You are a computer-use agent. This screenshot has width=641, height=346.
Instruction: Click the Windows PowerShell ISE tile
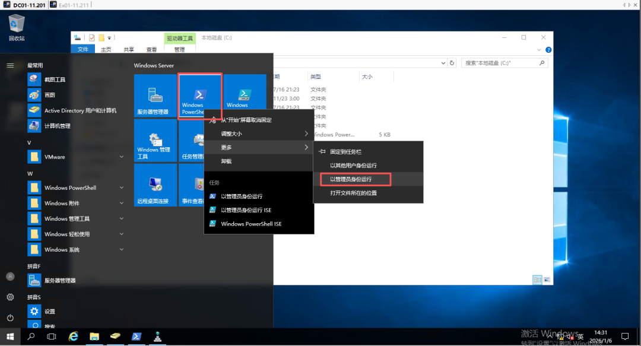[x=245, y=92]
